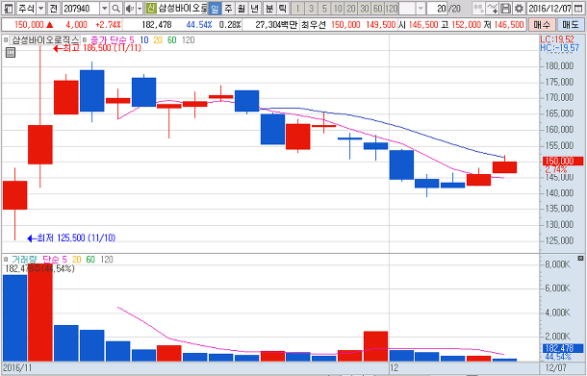Viewport: 587px width, 376px height.
Task: Click the add indicator line icon
Action: (493, 8)
